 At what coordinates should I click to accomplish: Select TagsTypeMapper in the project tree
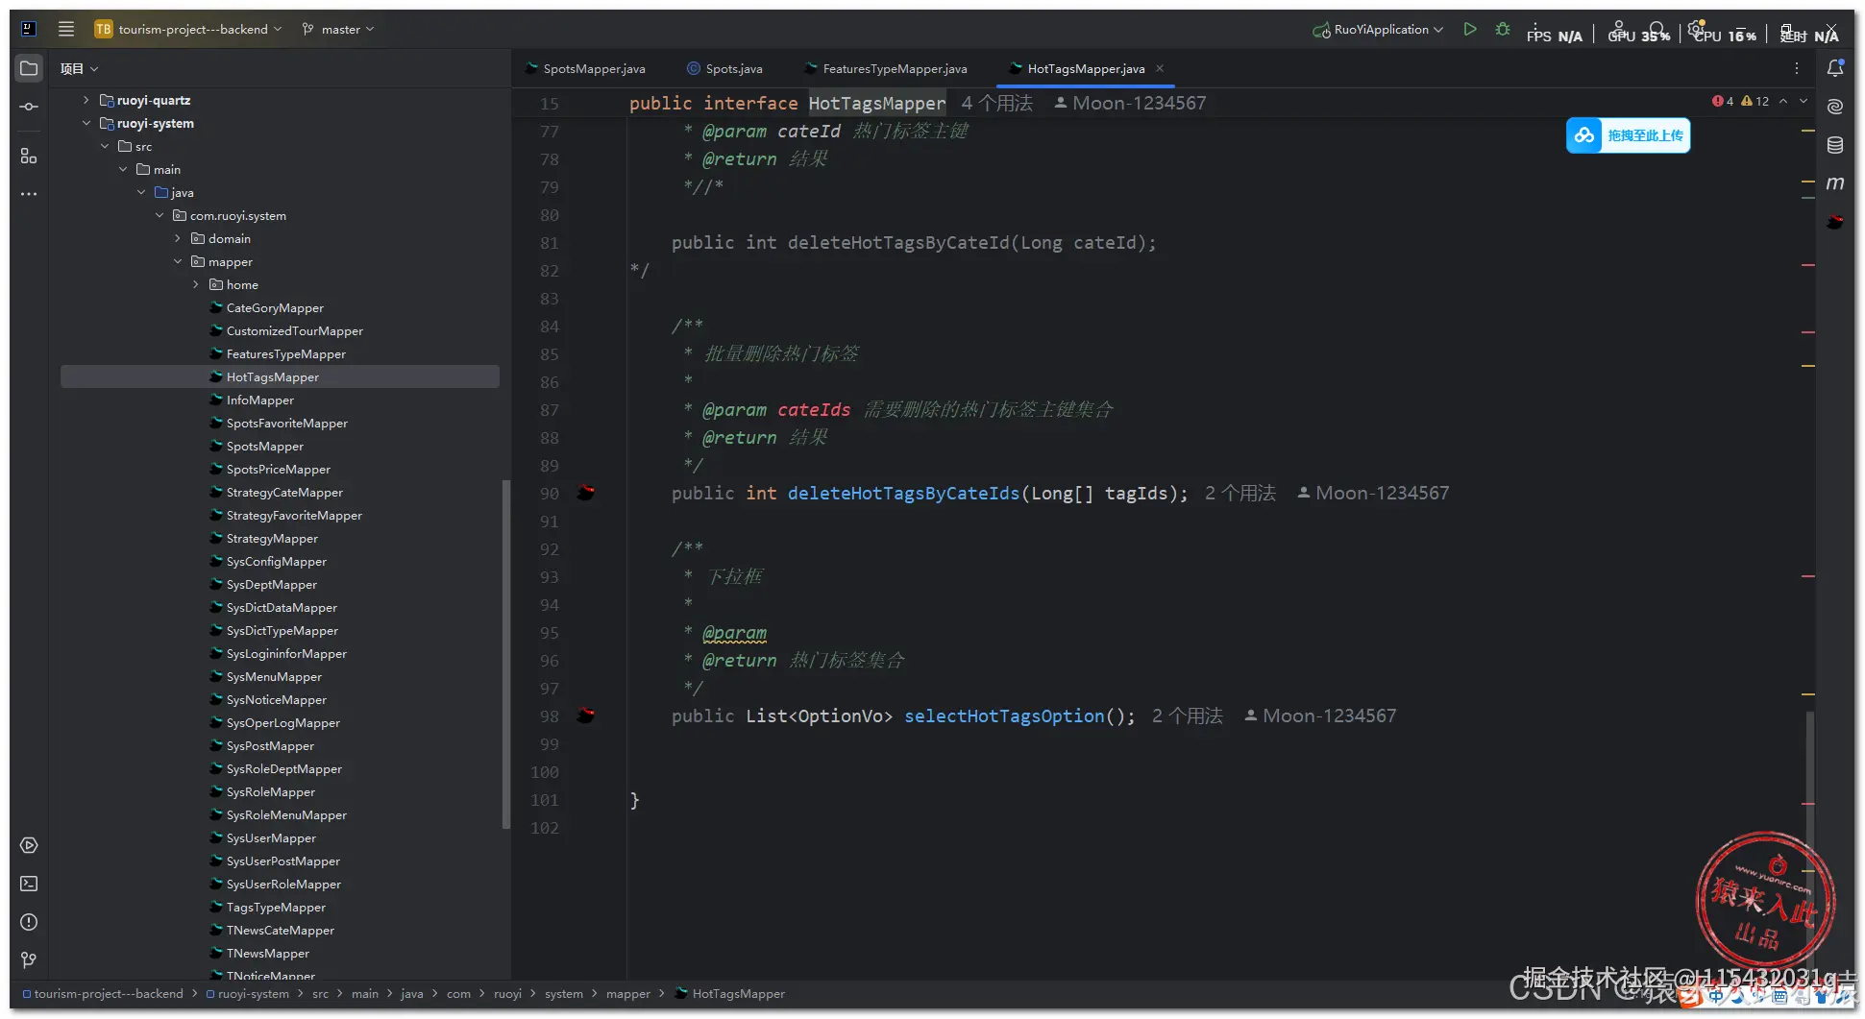(276, 907)
